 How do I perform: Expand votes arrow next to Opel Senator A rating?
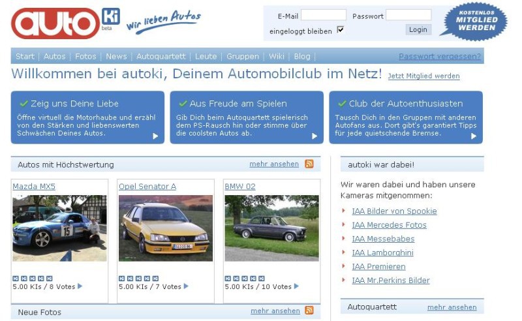point(186,286)
